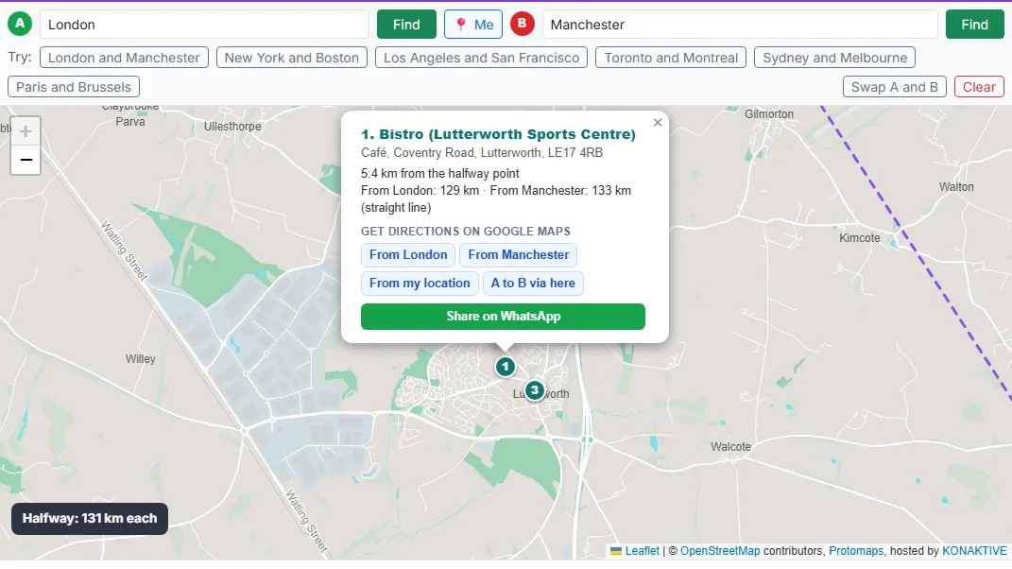Click the '5.4 km from the halfway point' text
1012x569 pixels.
(x=440, y=173)
